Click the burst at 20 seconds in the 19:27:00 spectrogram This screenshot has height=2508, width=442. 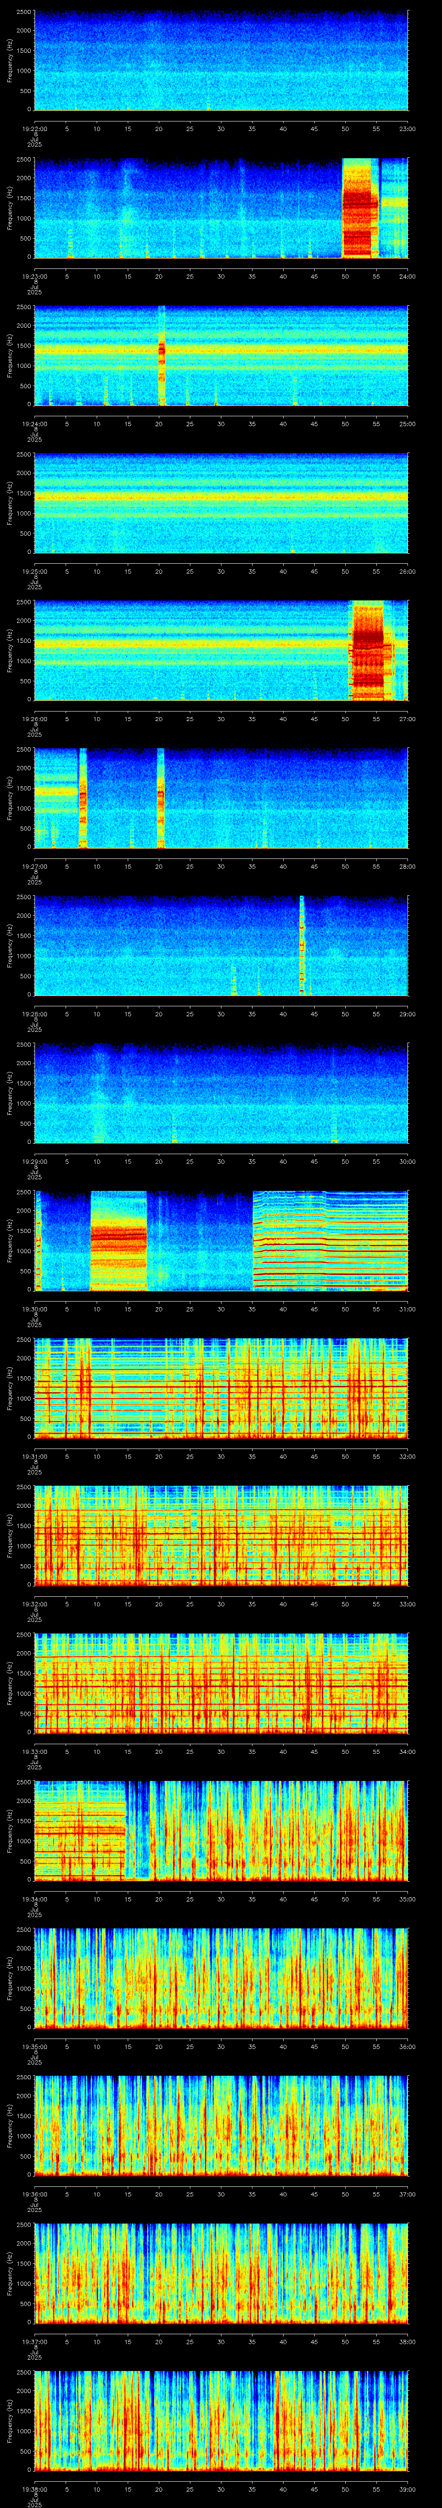160,798
